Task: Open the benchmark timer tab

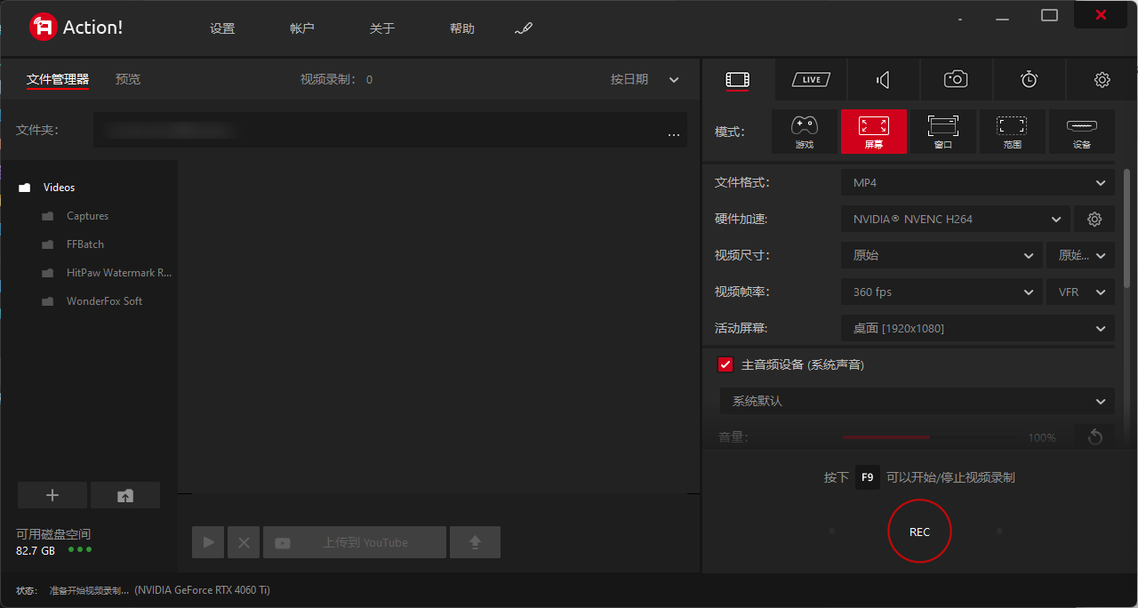Action: tap(1029, 80)
